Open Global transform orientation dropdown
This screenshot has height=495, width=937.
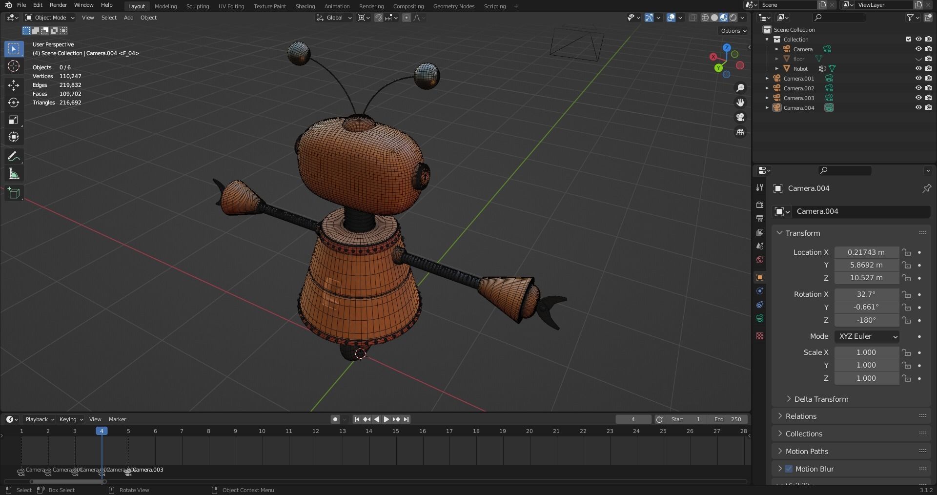334,18
